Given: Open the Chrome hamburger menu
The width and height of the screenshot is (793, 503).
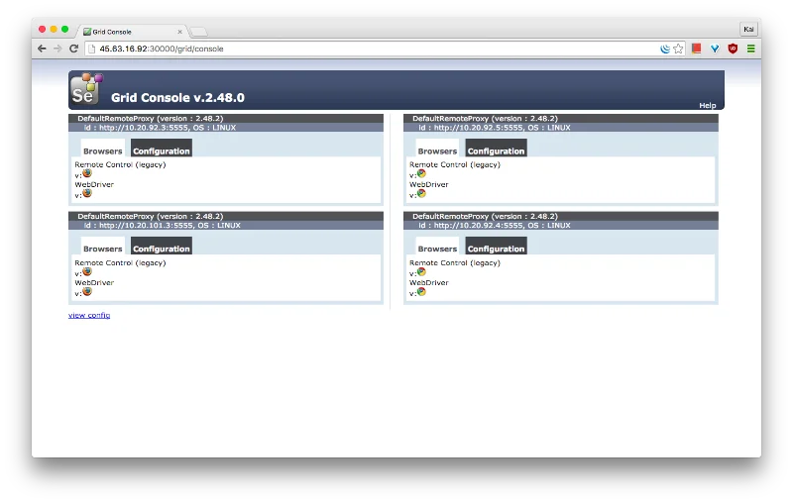Looking at the screenshot, I should [x=751, y=49].
